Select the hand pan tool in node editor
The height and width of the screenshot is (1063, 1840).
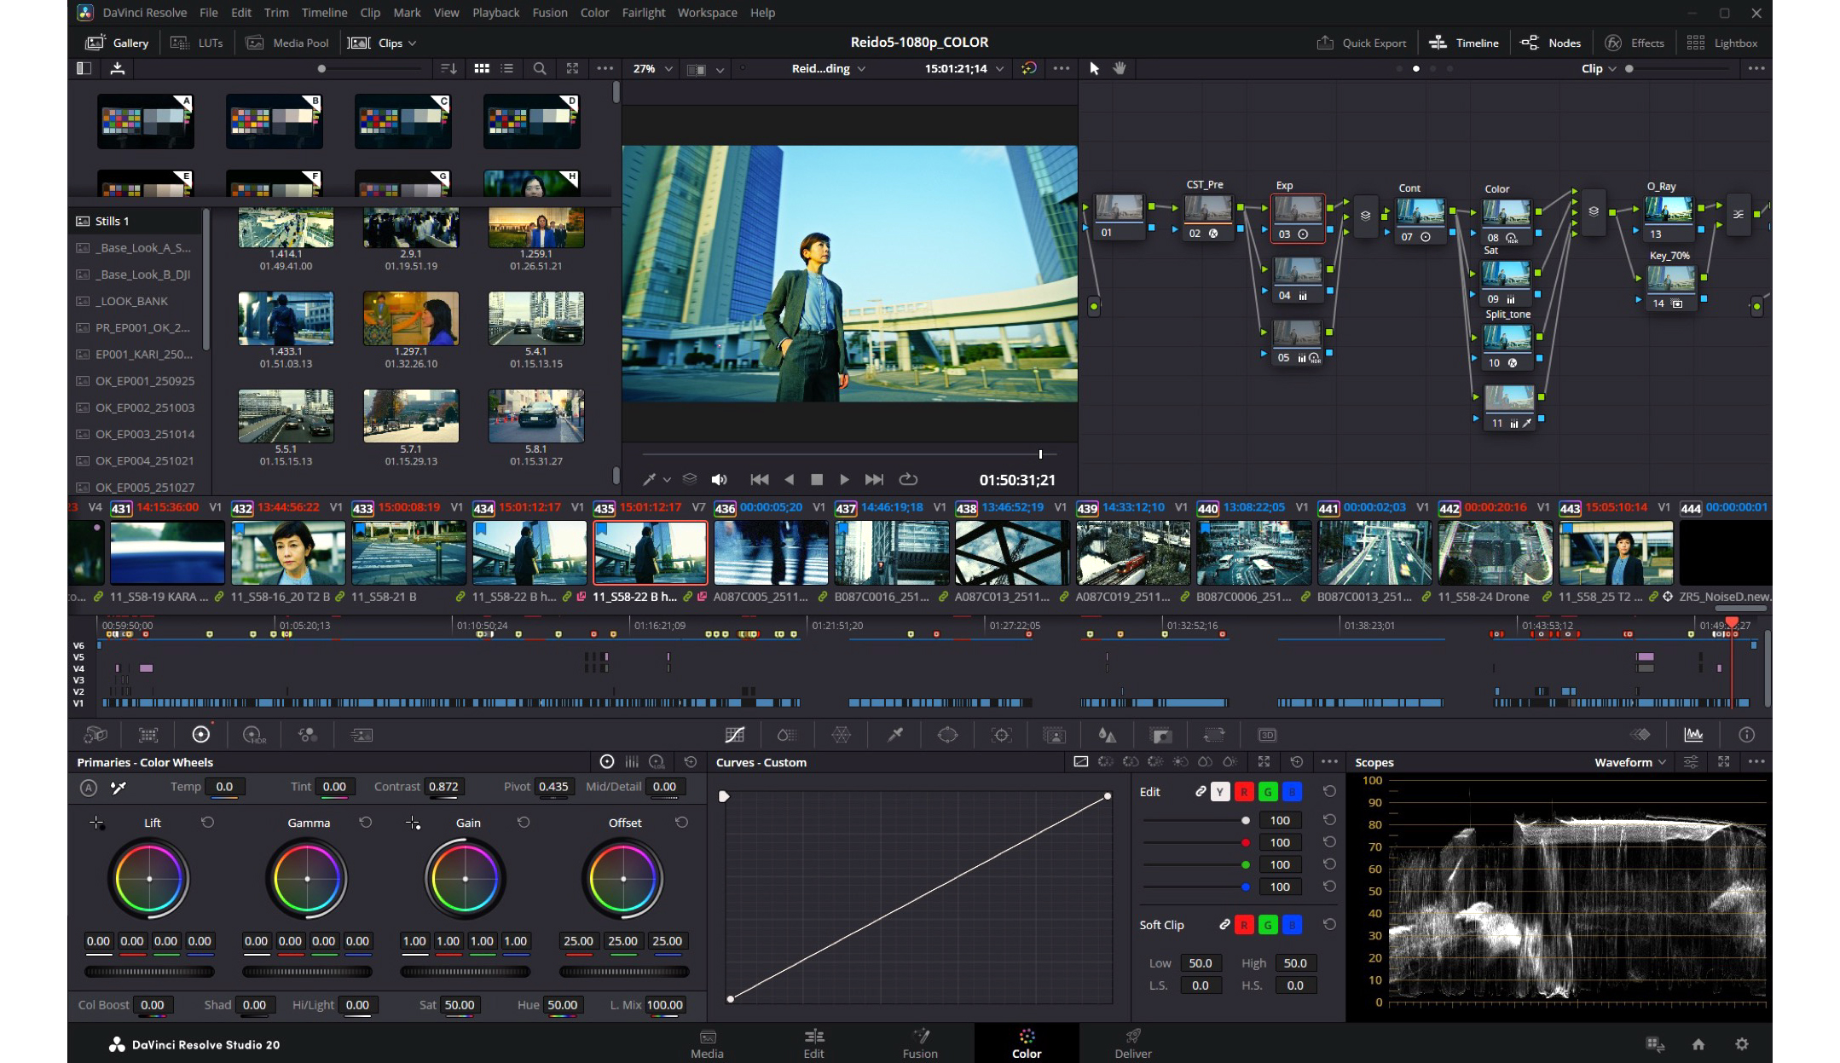(1120, 68)
